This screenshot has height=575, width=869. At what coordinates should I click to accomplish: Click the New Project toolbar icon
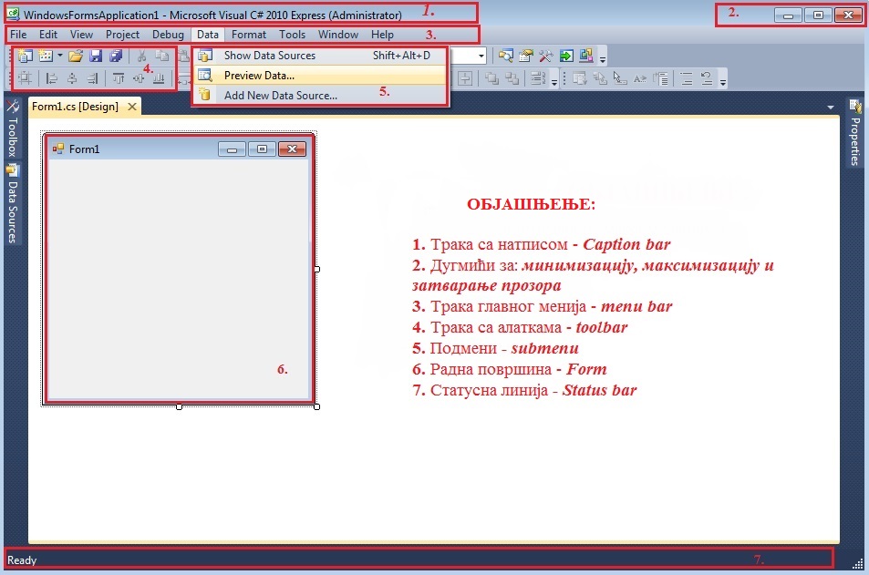(x=25, y=56)
